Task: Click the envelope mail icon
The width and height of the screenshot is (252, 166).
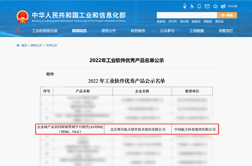Action: point(207,6)
